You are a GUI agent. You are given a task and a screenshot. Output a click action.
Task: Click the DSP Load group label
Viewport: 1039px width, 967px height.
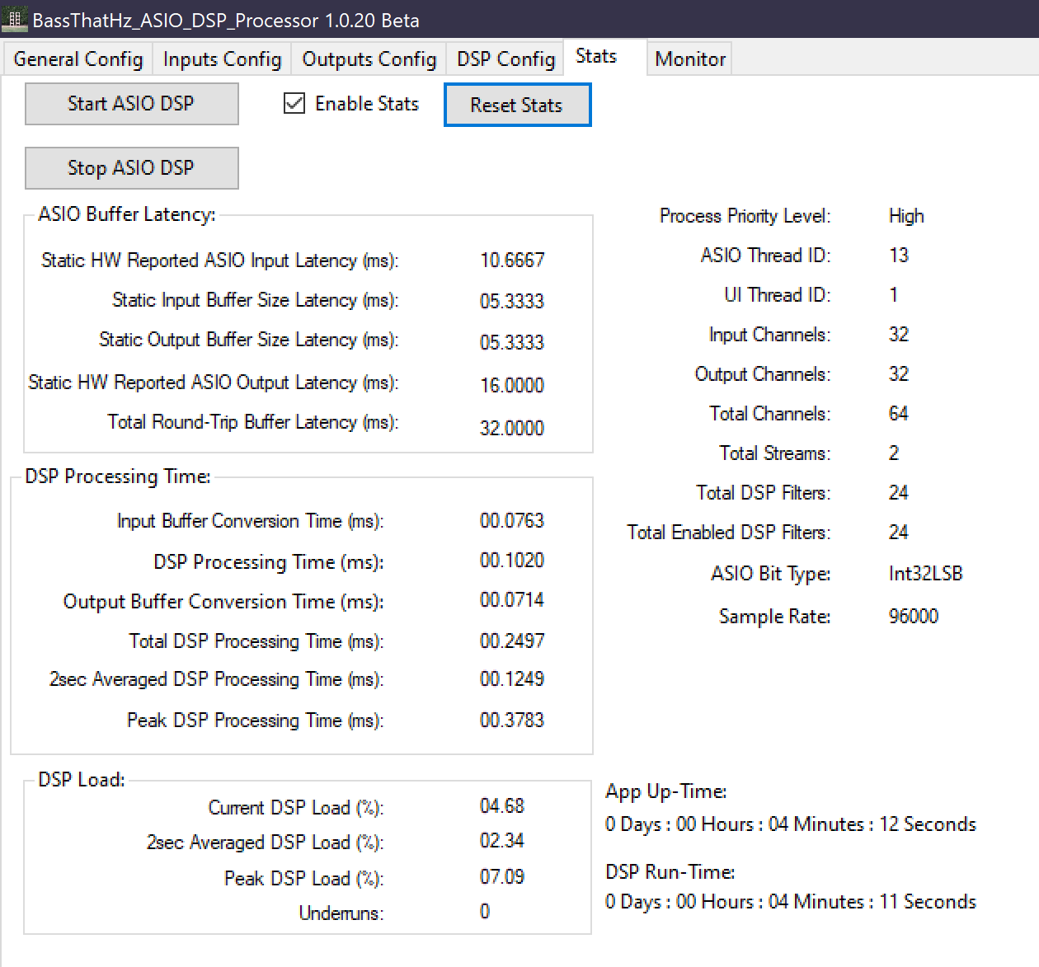click(x=82, y=780)
